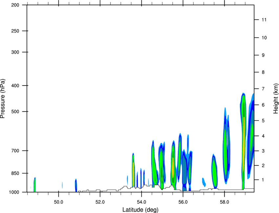The image size is (279, 213).
Task: Pick the 8 km height label
Action: coord(263,72)
